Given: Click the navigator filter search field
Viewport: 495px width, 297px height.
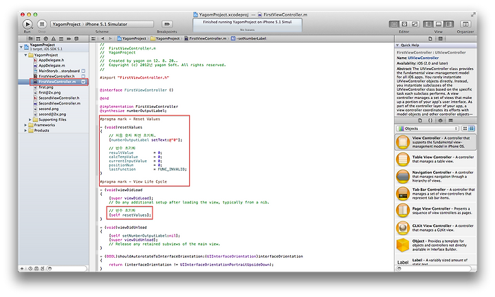Looking at the screenshot, I should pyautogui.click(x=67, y=269).
